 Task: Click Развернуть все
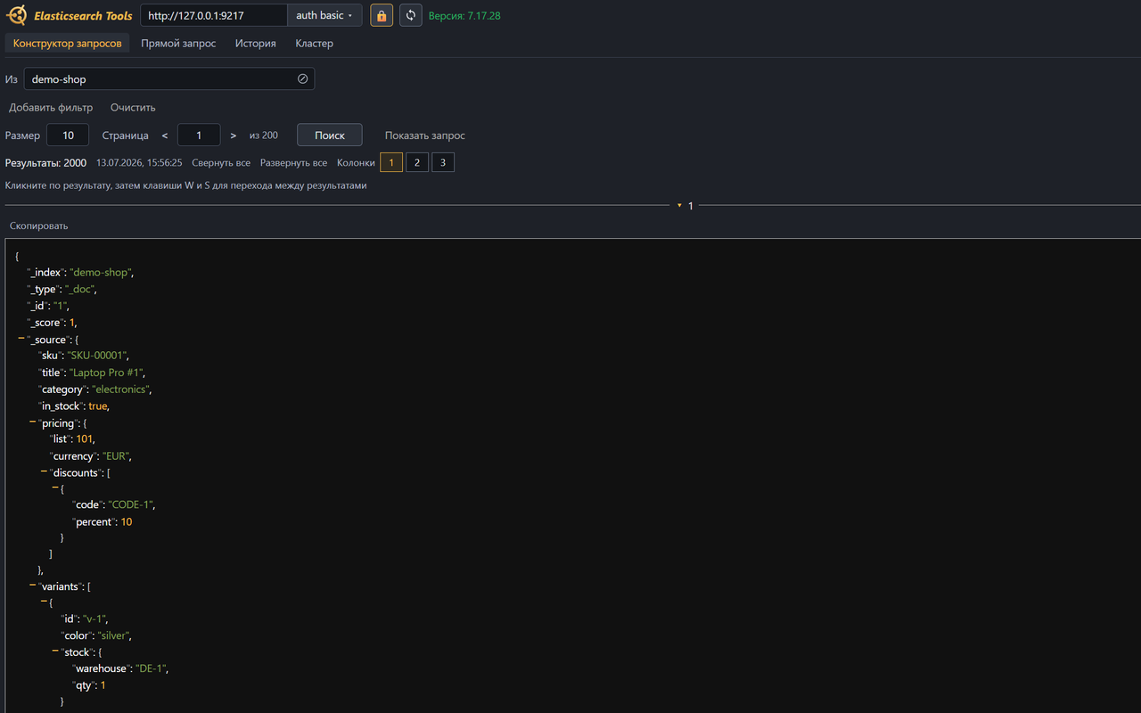coord(293,163)
